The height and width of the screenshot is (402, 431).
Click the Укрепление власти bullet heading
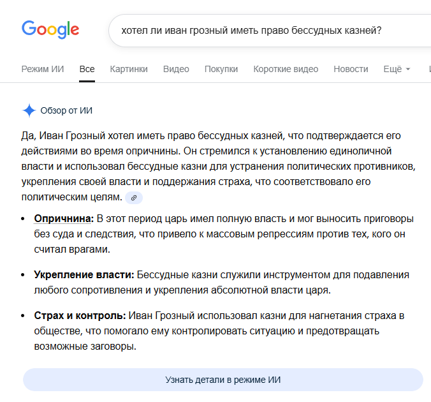coord(84,275)
